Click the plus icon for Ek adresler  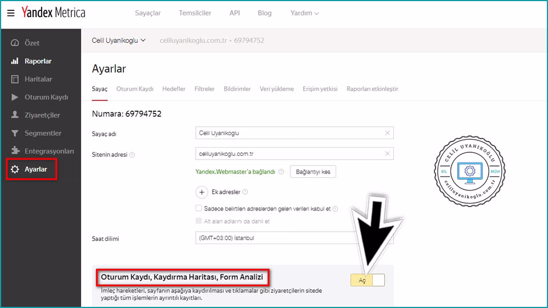[202, 192]
